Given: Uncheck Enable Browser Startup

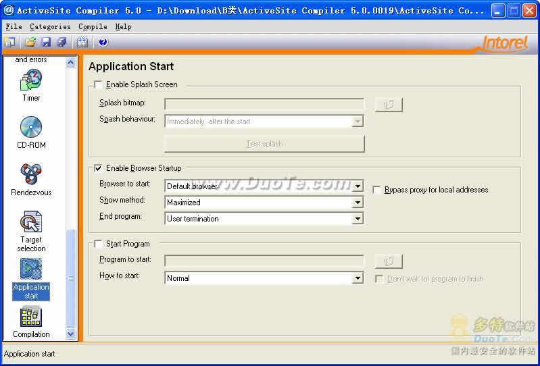Looking at the screenshot, I should pos(98,168).
